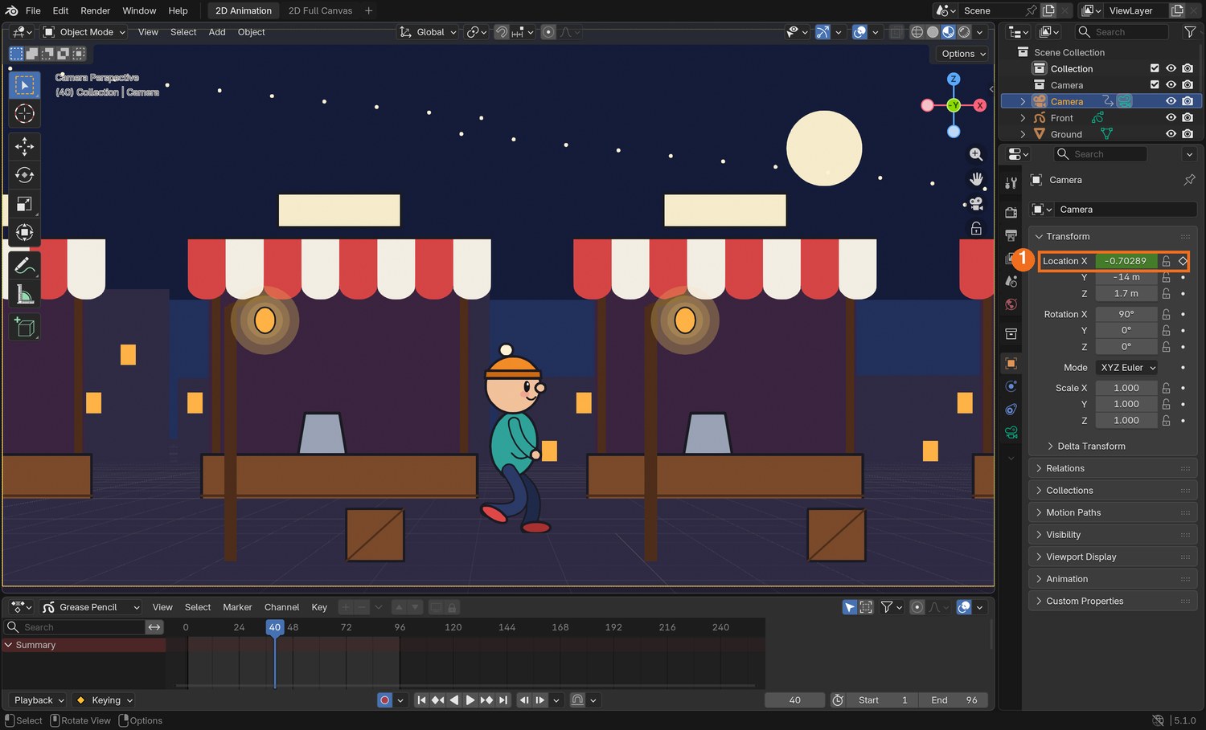
Task: Jump to the first frame
Action: pyautogui.click(x=421, y=700)
